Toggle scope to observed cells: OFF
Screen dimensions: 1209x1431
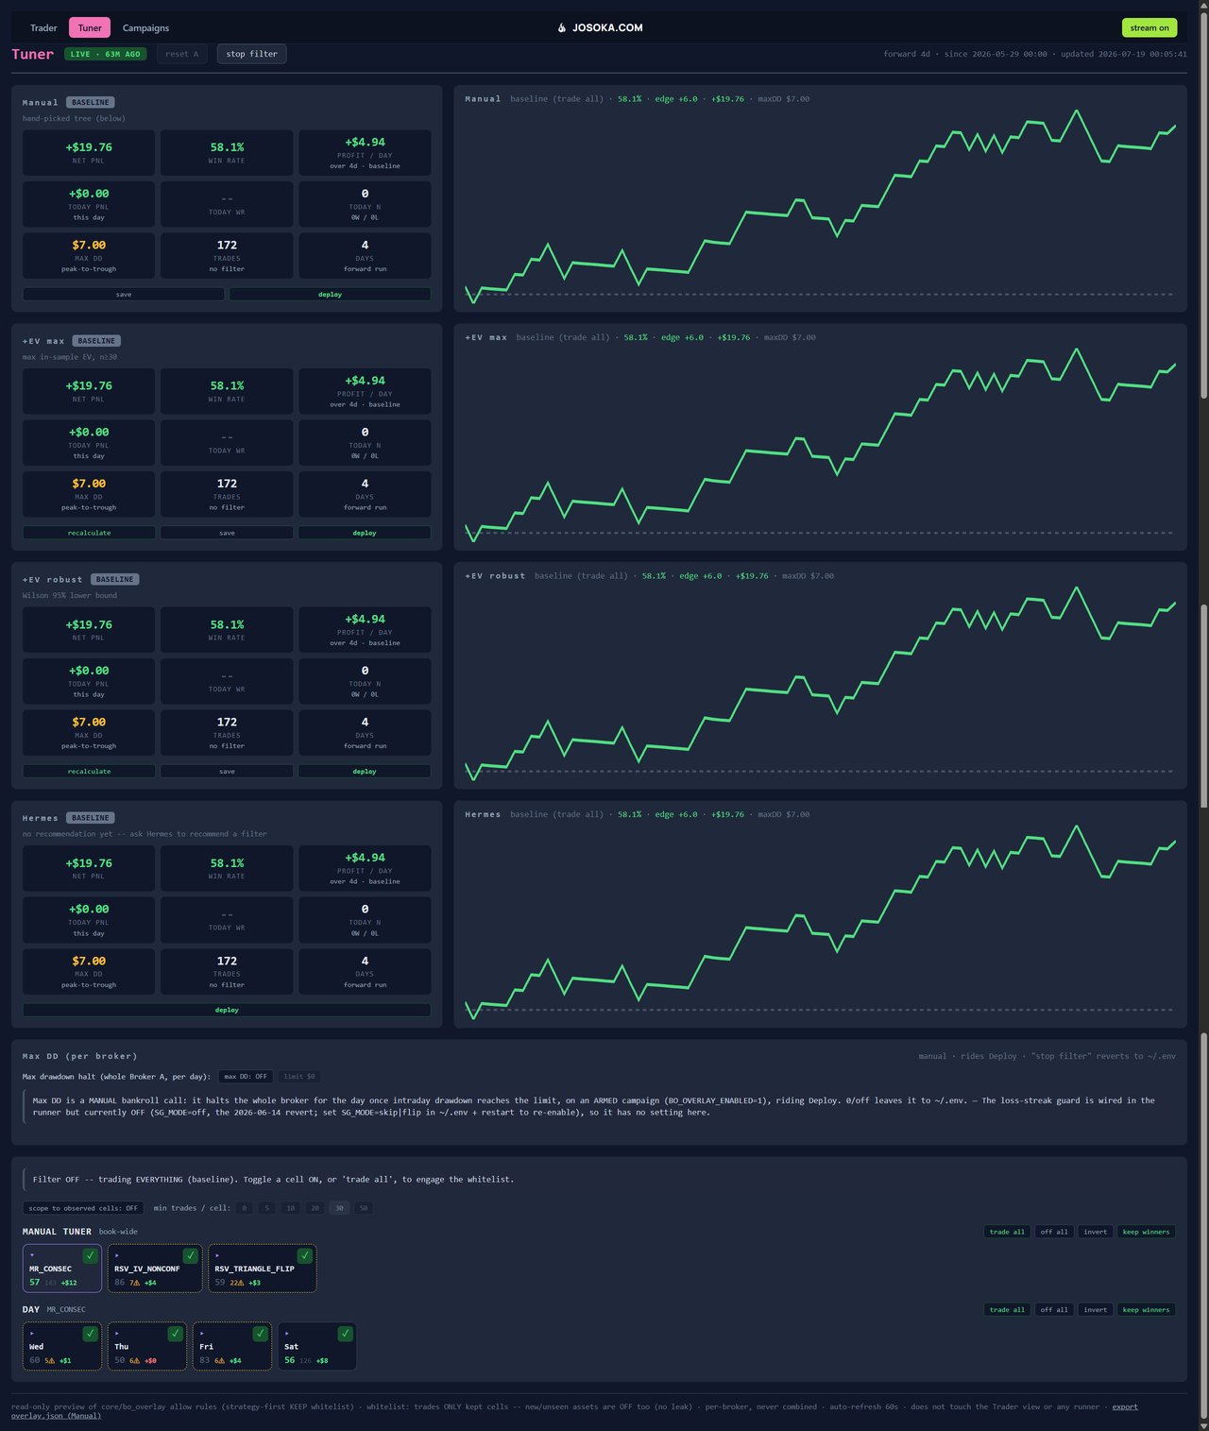(x=83, y=1208)
